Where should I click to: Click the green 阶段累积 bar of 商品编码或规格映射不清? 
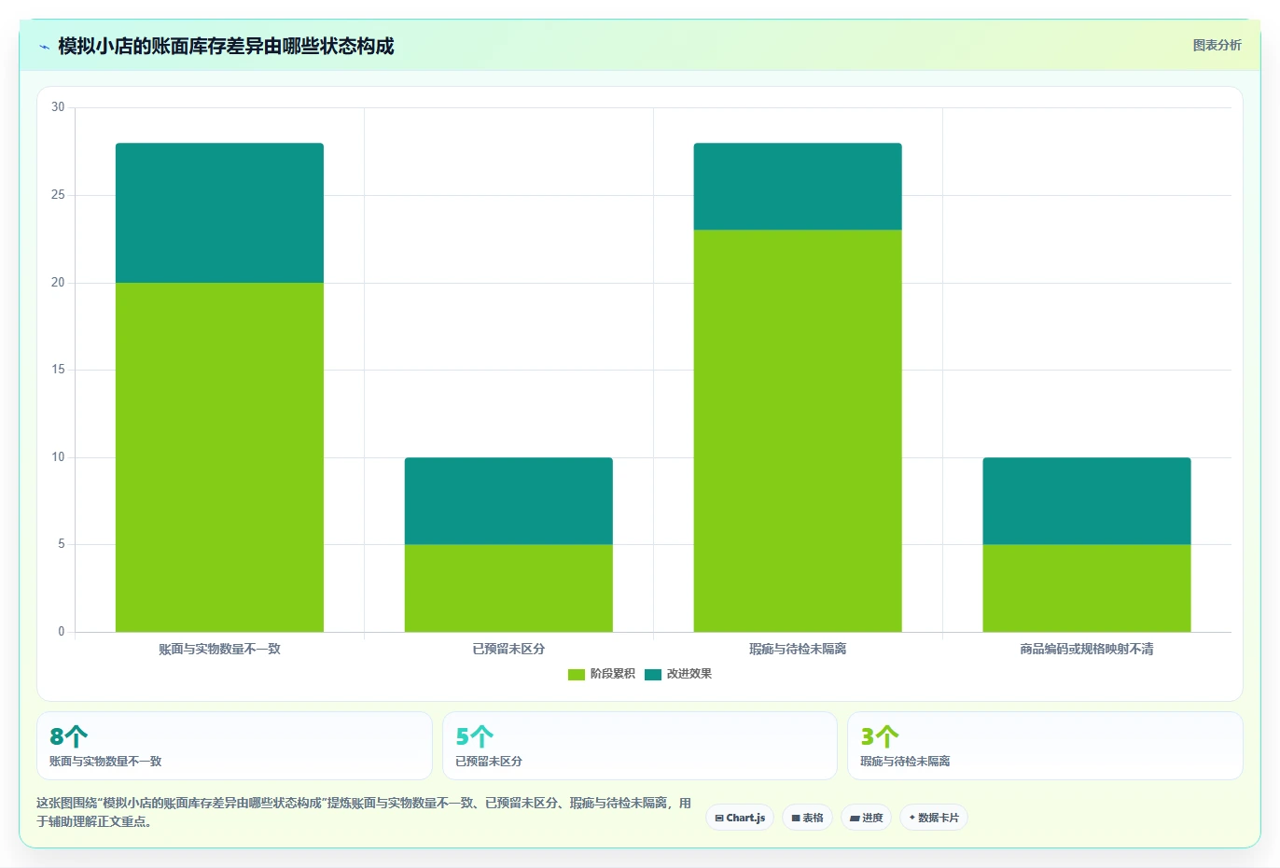pyautogui.click(x=1087, y=588)
